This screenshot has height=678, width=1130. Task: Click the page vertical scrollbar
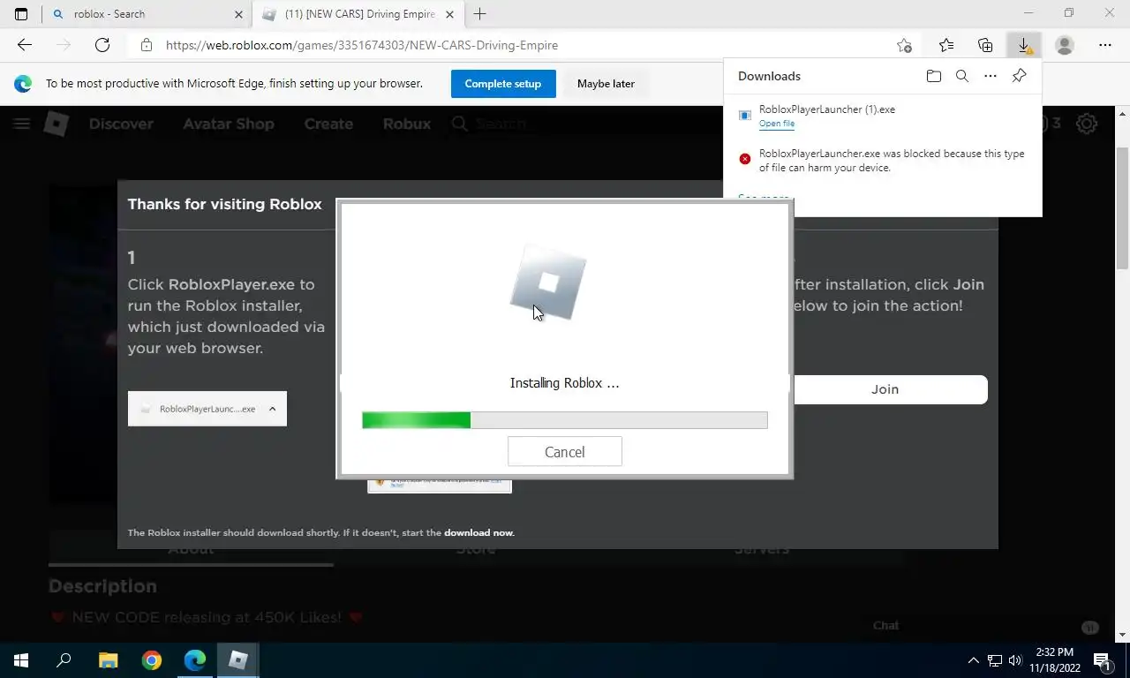(x=1123, y=207)
